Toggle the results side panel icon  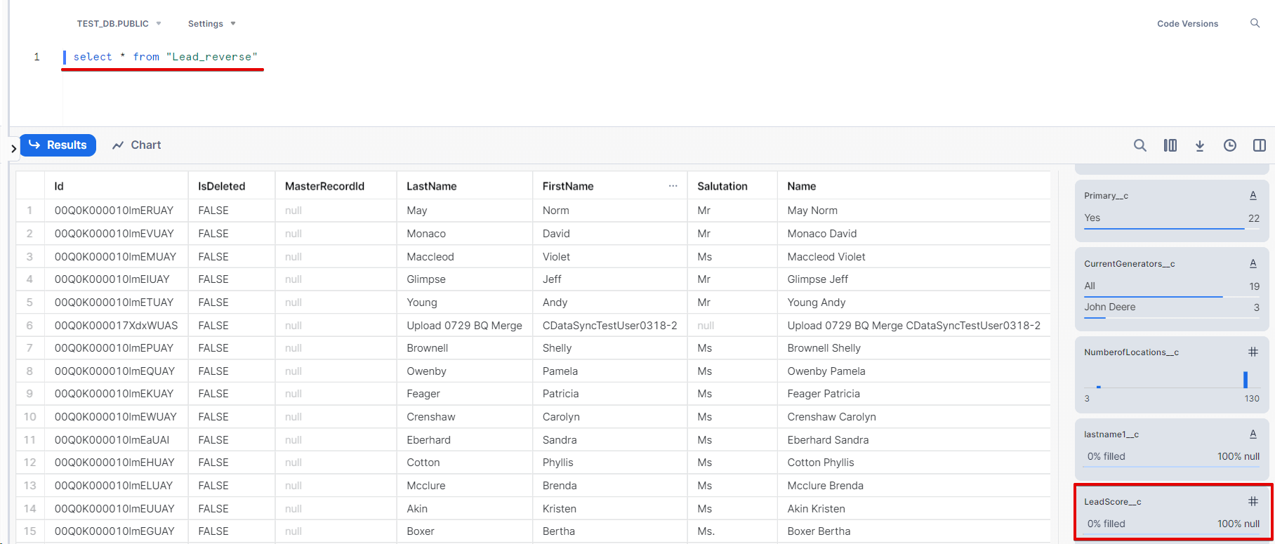[x=1260, y=145]
